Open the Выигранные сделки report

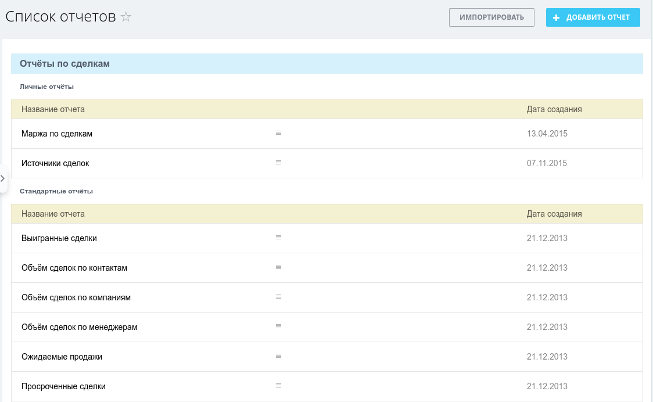pyautogui.click(x=59, y=238)
